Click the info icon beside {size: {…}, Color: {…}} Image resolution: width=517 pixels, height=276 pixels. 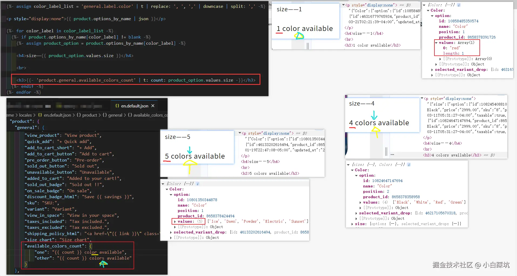[409, 165]
